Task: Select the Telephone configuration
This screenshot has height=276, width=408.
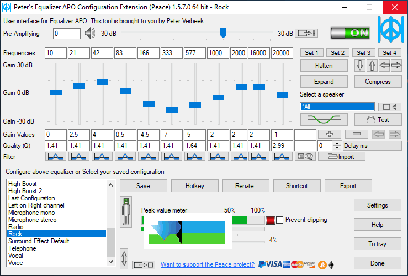Action: [x=56, y=248]
